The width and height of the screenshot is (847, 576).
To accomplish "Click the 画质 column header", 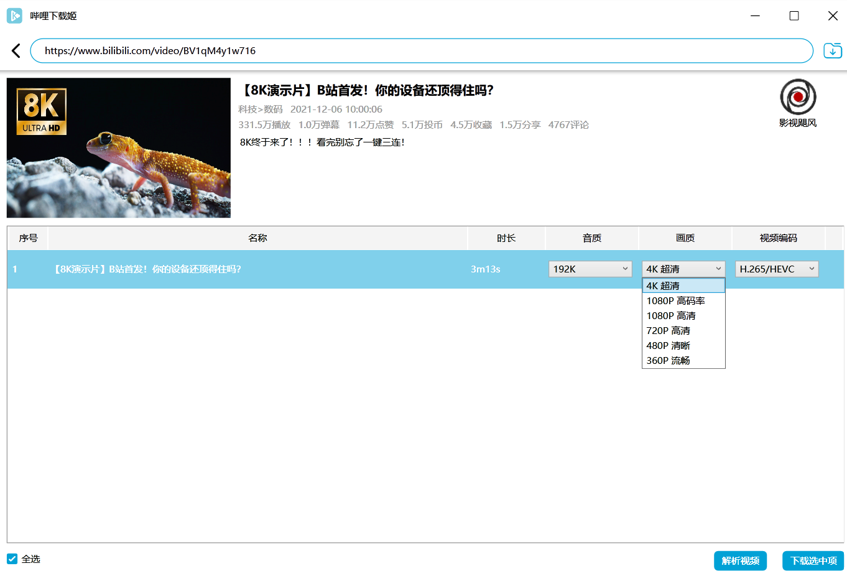I will point(685,238).
